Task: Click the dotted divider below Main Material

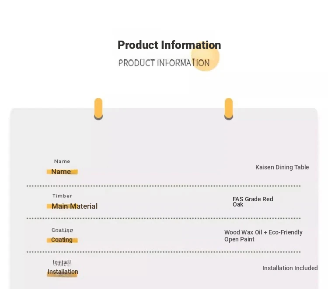Action: pyautogui.click(x=164, y=218)
